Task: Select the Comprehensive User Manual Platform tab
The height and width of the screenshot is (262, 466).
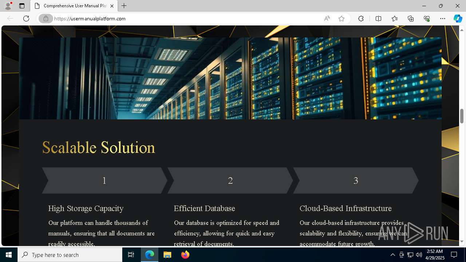Action: point(74,6)
